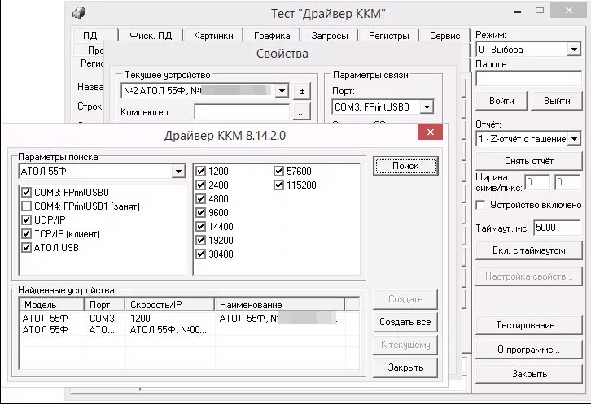Uncheck the 1200 baud rate

200,172
